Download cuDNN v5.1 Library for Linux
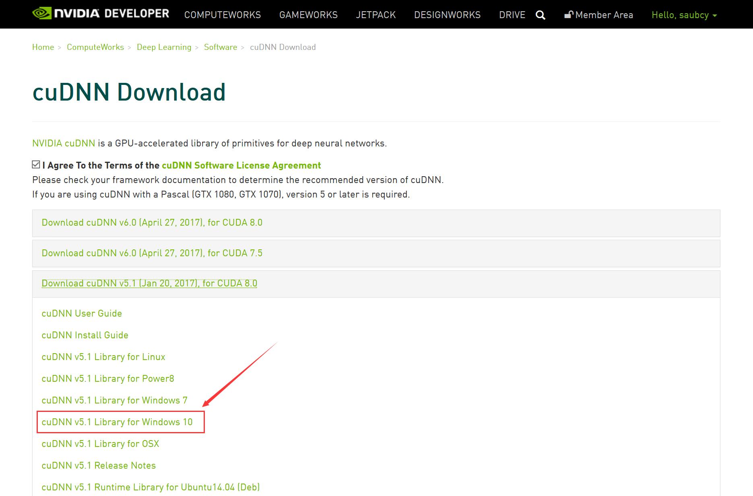The width and height of the screenshot is (753, 496). pos(103,357)
